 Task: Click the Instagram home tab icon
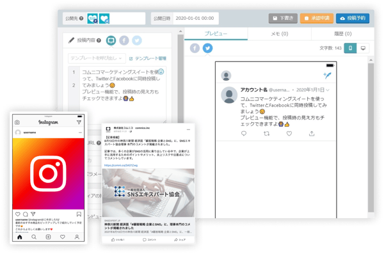[20, 237]
